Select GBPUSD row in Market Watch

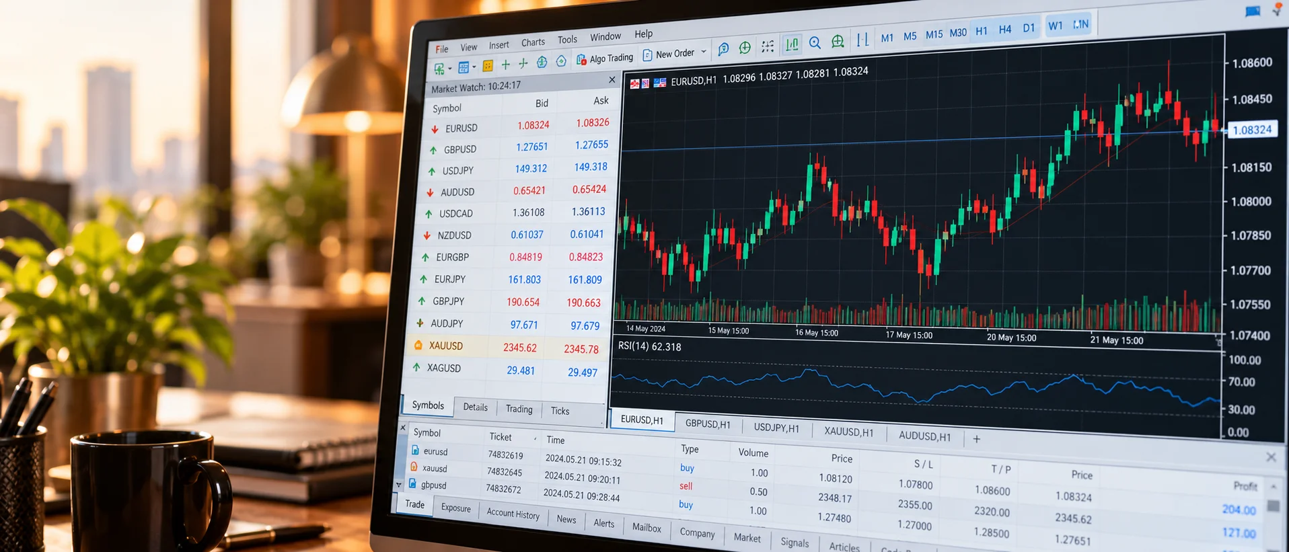click(x=518, y=147)
